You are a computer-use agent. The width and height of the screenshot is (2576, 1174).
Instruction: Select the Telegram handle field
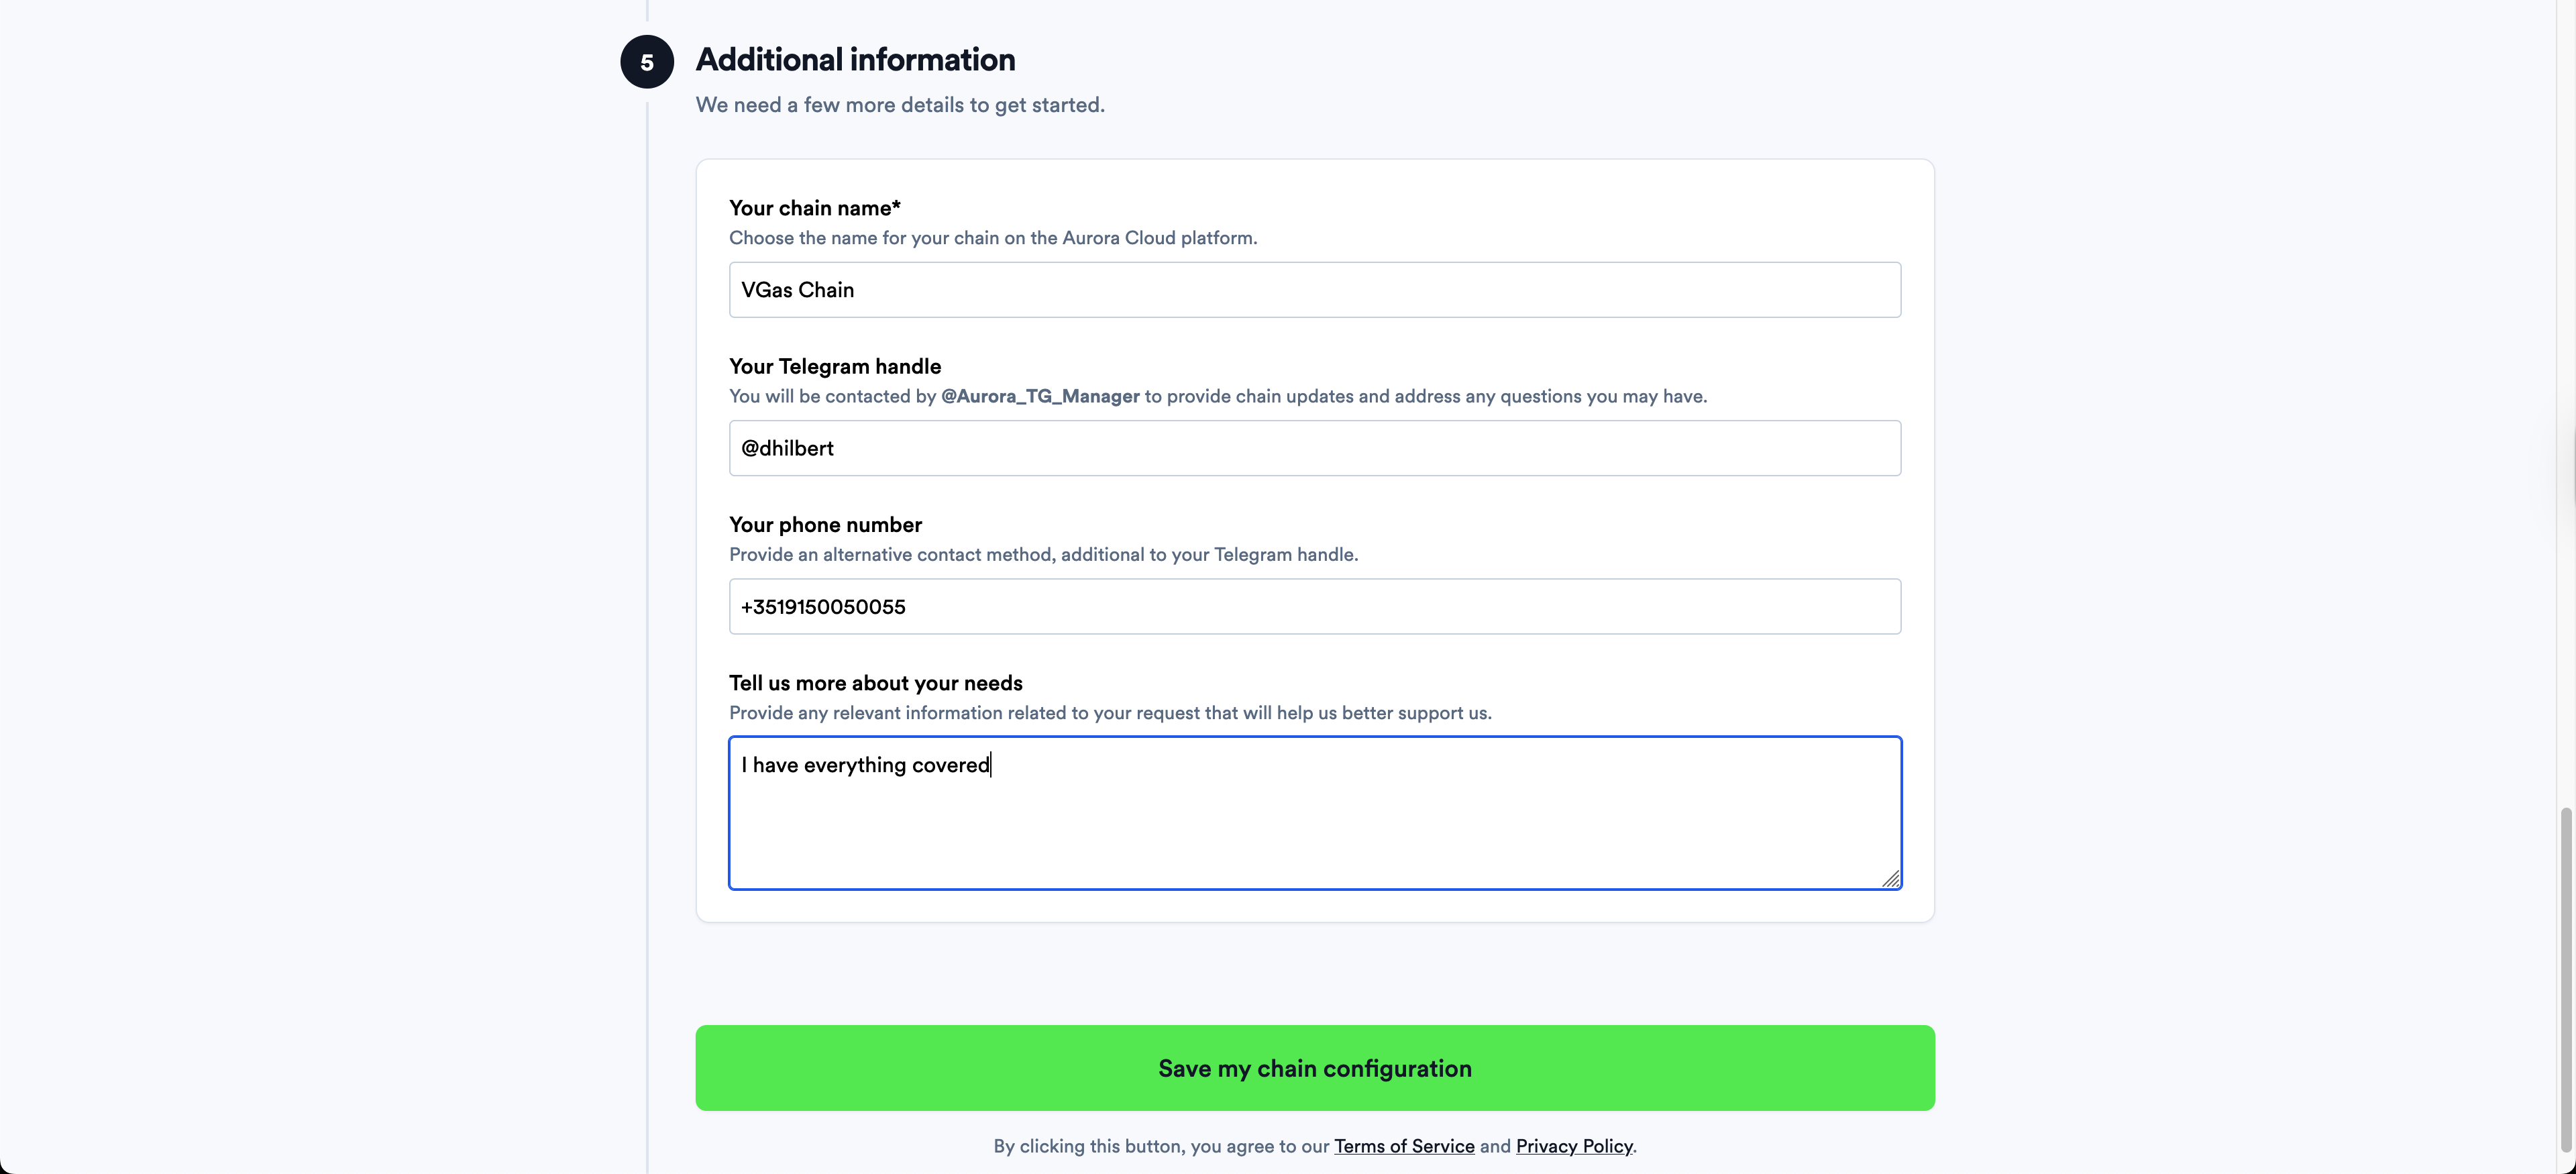point(1314,448)
